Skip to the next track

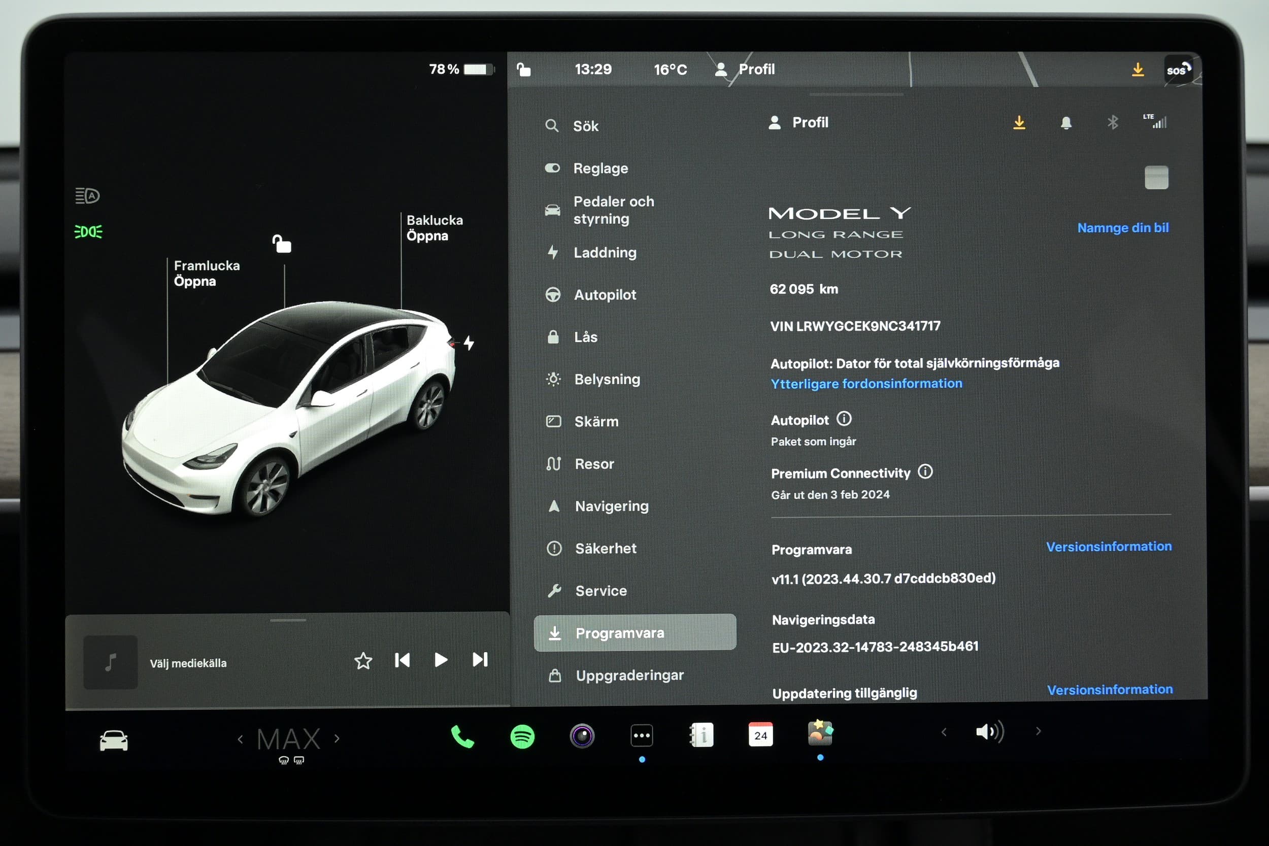[x=480, y=659]
